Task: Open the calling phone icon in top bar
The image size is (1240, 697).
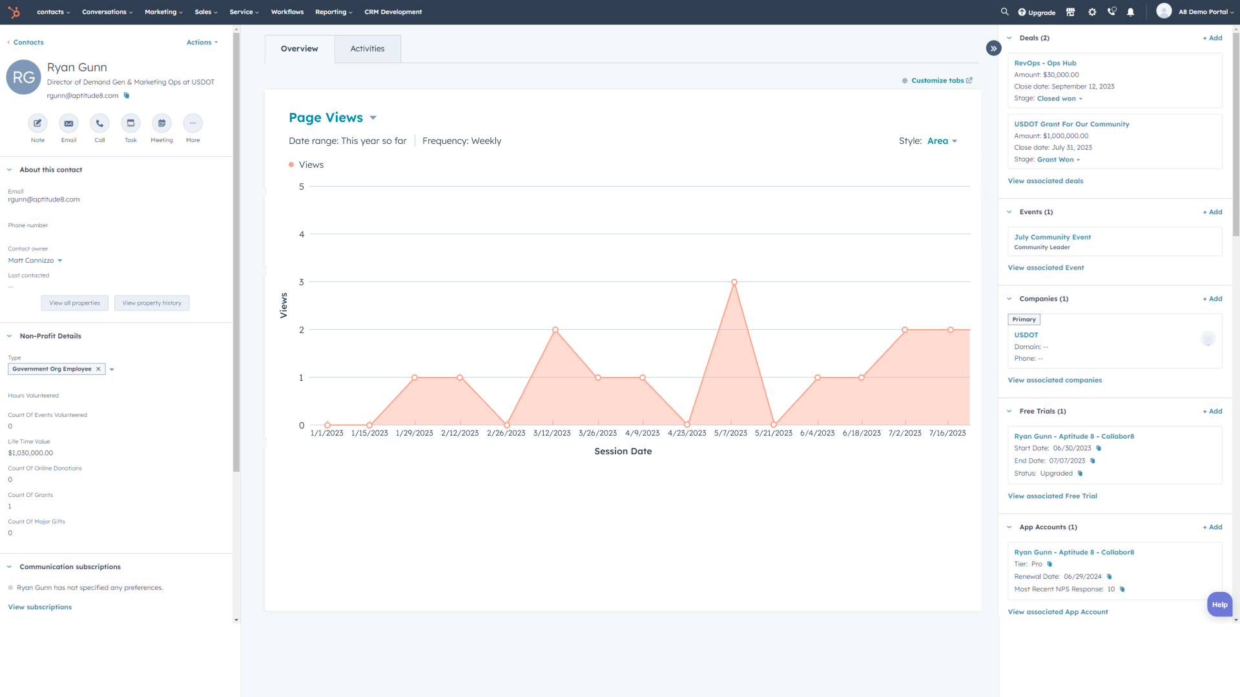Action: click(1111, 12)
